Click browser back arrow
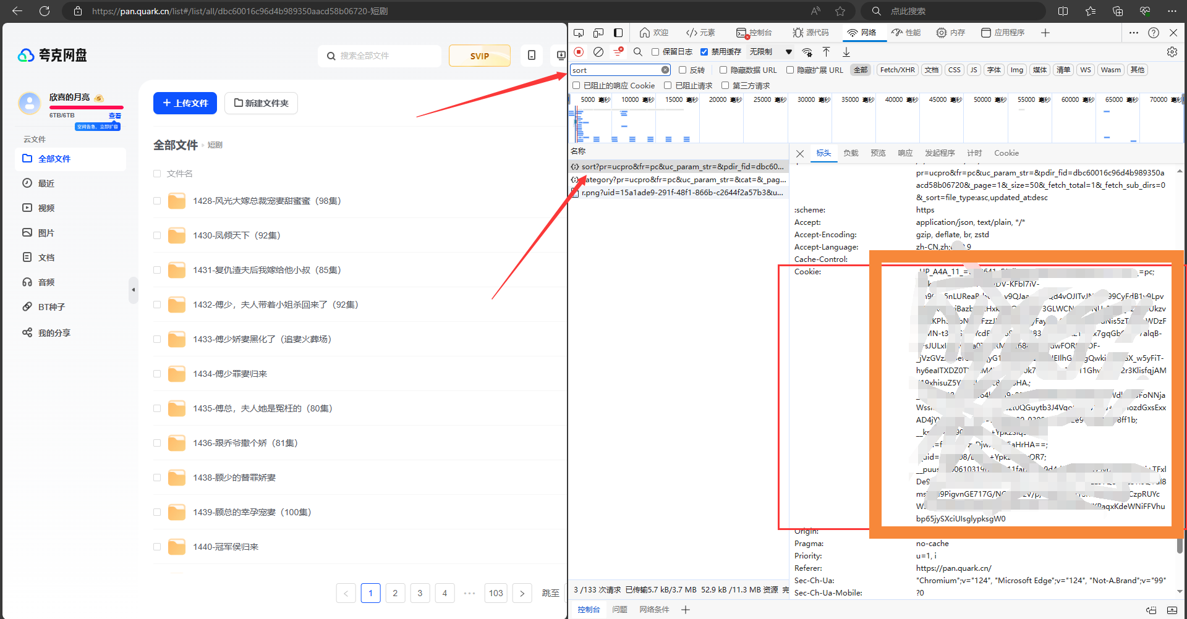Viewport: 1187px width, 619px height. pyautogui.click(x=17, y=11)
